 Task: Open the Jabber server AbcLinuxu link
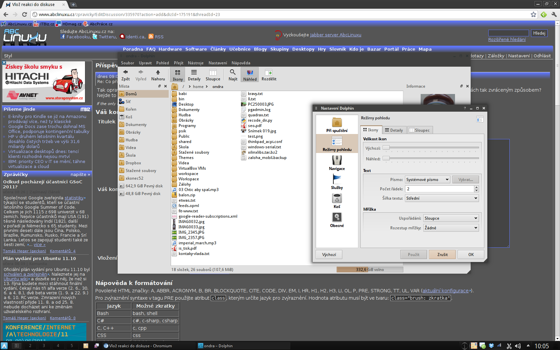[x=336, y=35]
